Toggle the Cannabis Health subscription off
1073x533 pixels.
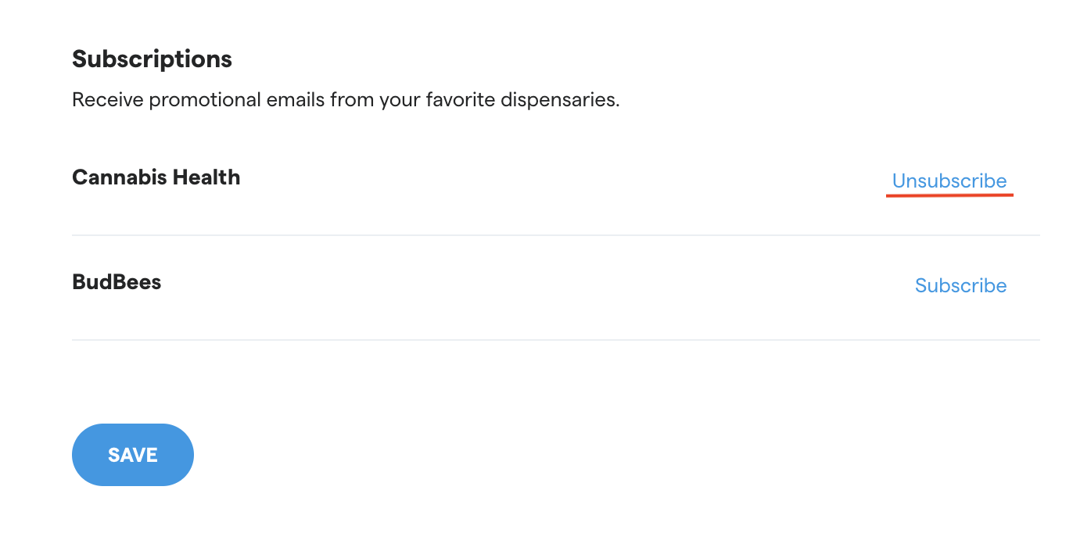tap(949, 181)
